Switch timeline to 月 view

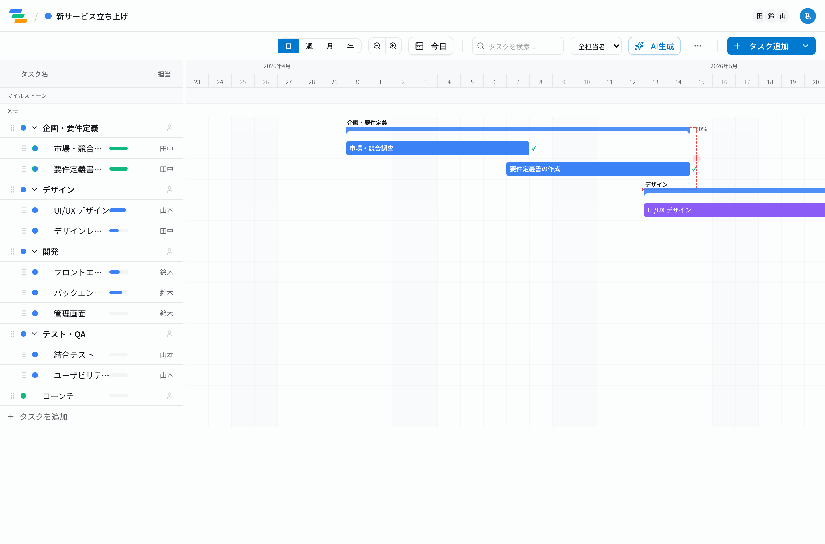tap(330, 46)
